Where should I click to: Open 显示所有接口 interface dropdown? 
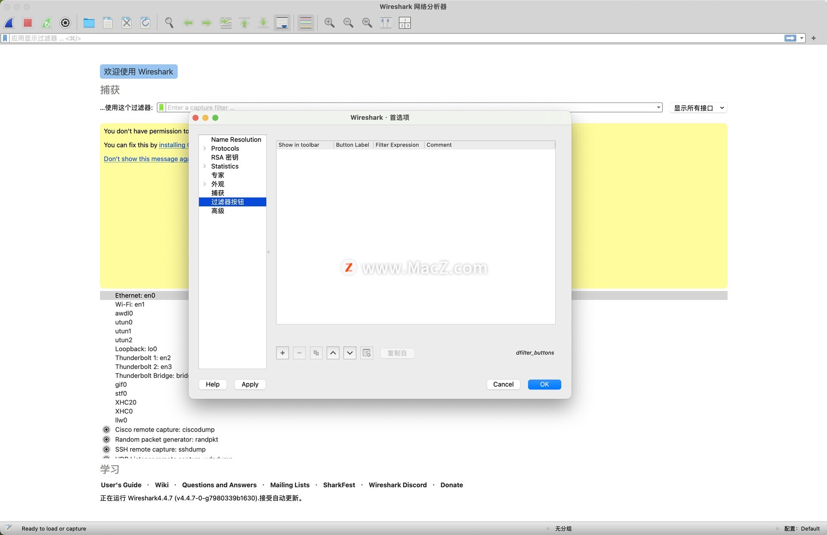coord(698,108)
